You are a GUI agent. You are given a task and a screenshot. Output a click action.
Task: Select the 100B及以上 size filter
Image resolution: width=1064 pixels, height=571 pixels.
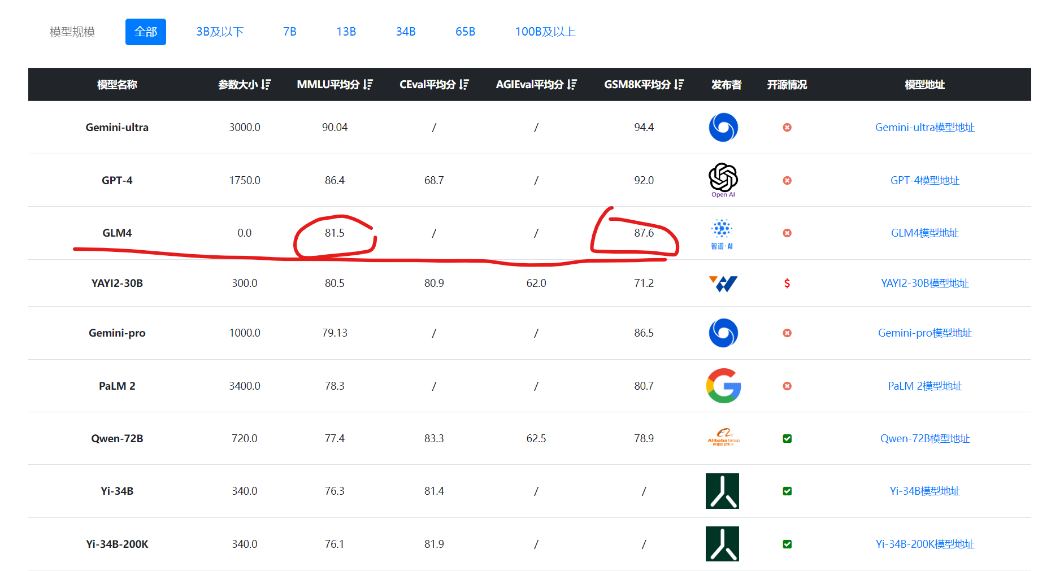click(545, 32)
